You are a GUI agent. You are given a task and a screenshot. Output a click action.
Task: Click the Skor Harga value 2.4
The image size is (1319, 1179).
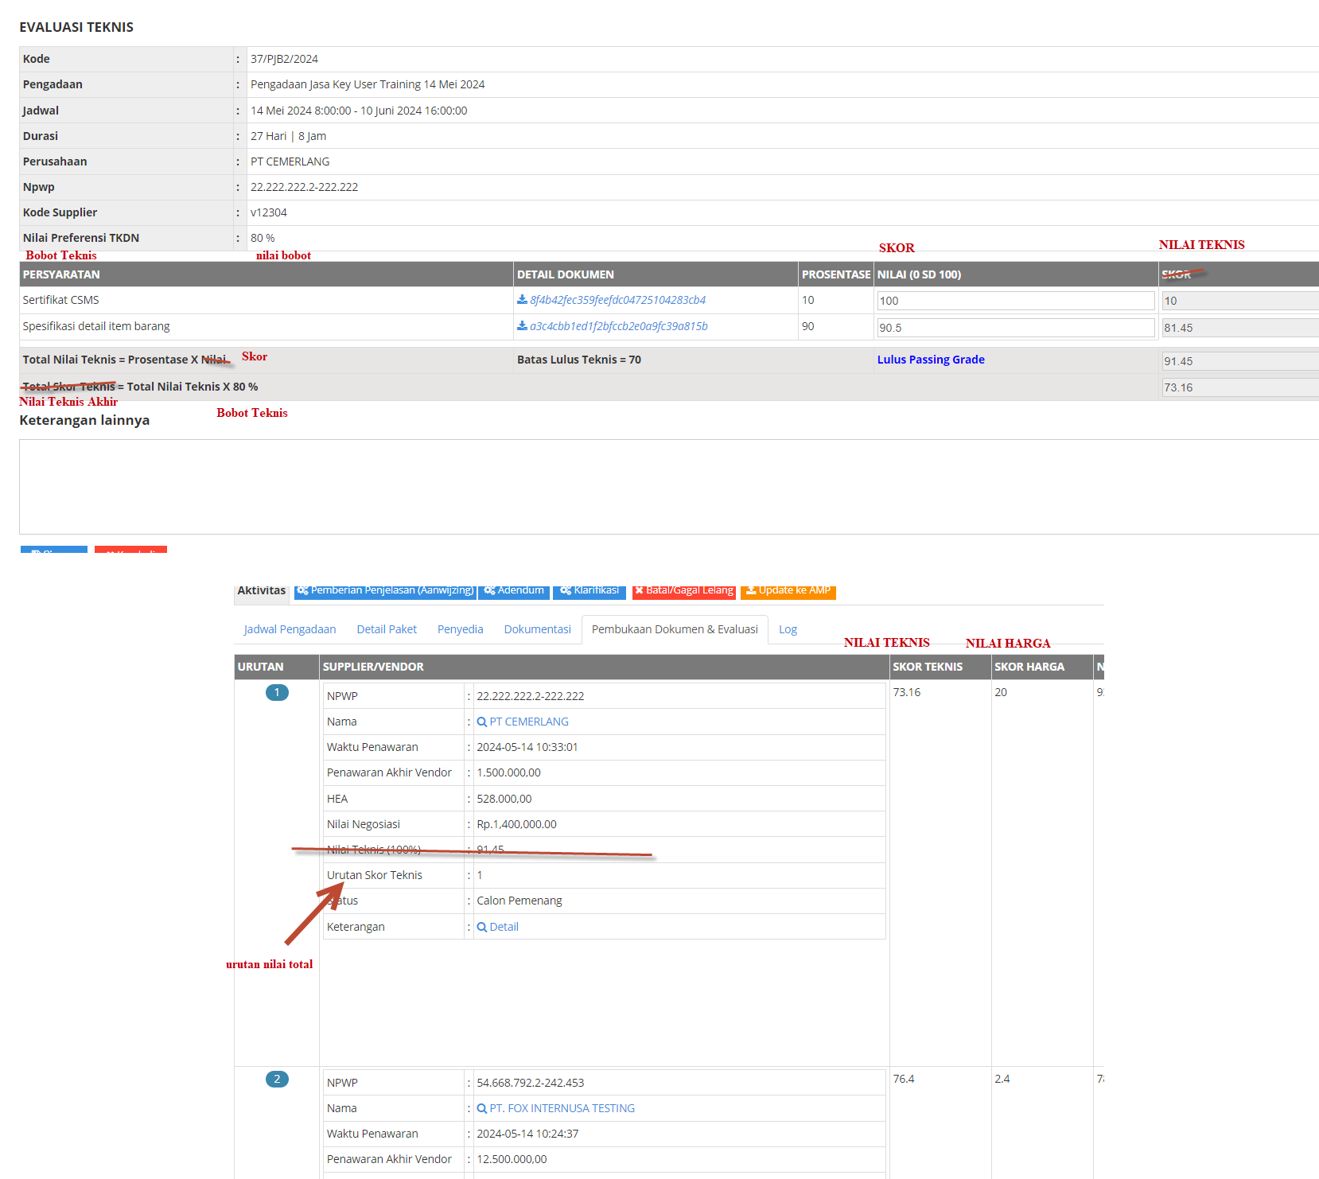1002,1079
